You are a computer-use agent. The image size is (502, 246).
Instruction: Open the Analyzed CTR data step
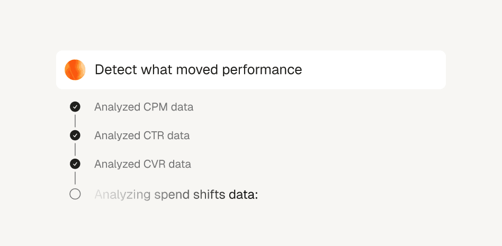point(142,135)
